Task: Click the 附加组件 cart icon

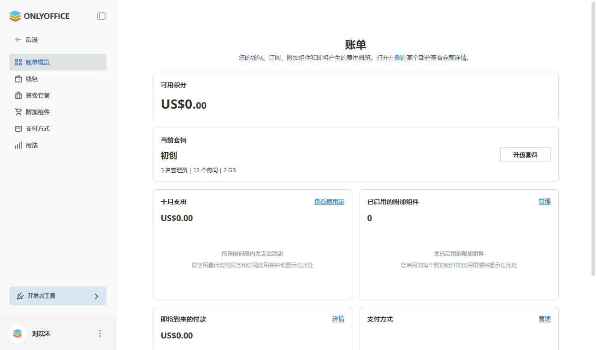Action: pyautogui.click(x=18, y=112)
